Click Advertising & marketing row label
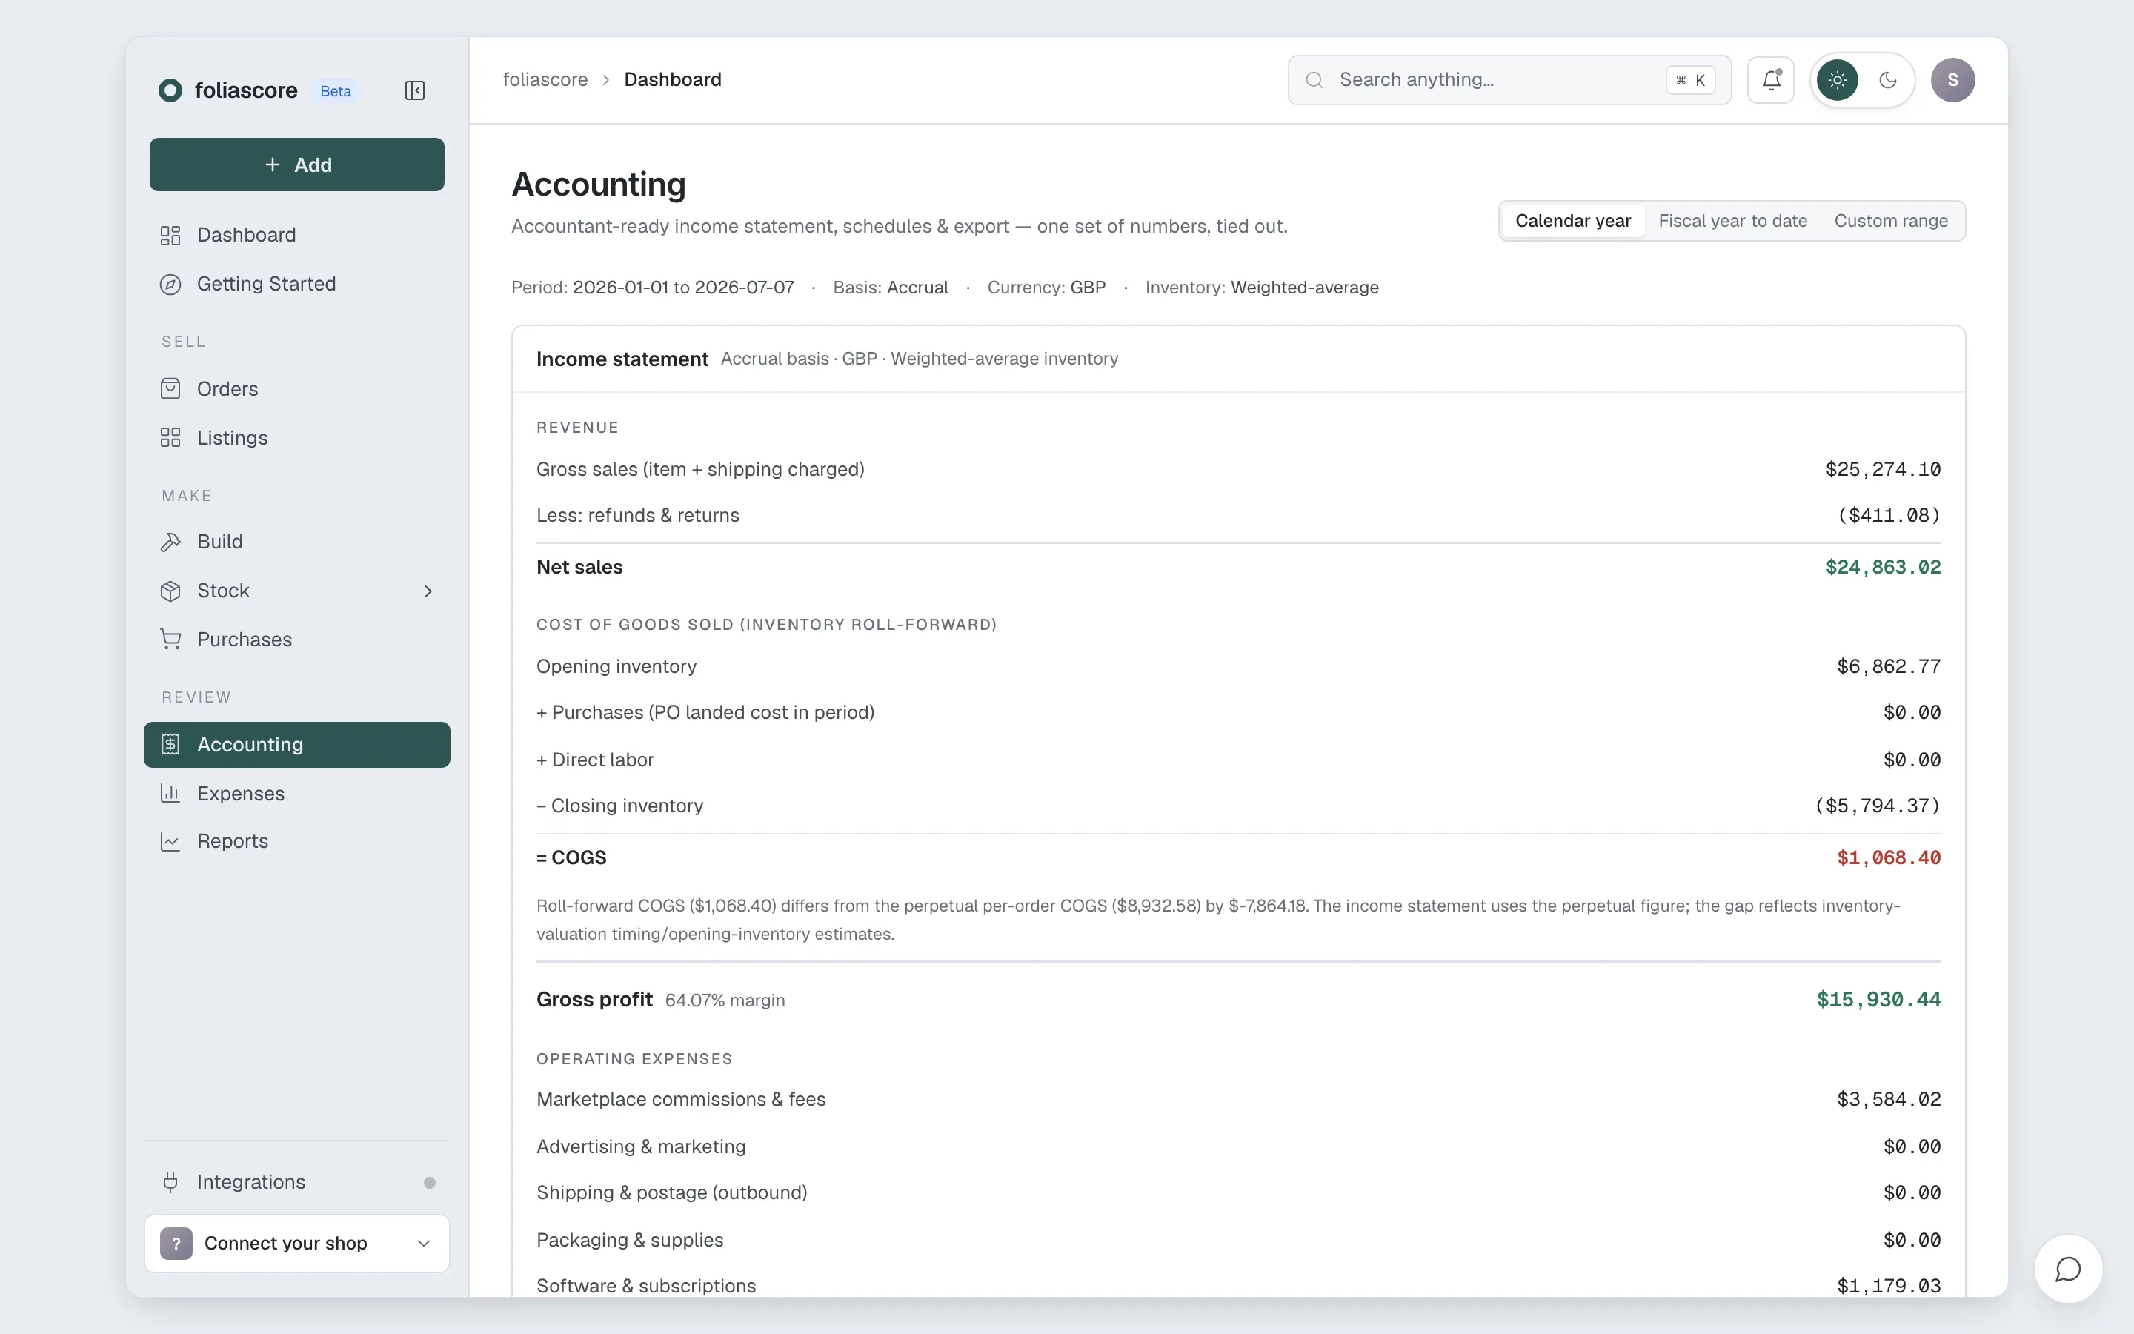The height and width of the screenshot is (1334, 2134). click(641, 1147)
